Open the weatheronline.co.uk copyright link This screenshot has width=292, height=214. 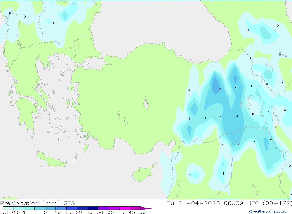tap(267, 211)
